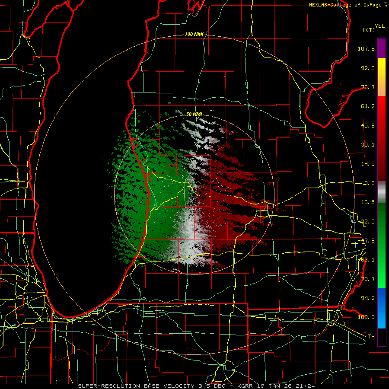Click the -32.0 velocity scale value
This screenshot has width=389, height=389.
point(366,222)
